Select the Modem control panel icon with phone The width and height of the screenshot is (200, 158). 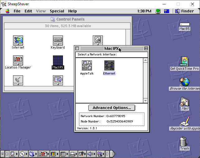18,80
